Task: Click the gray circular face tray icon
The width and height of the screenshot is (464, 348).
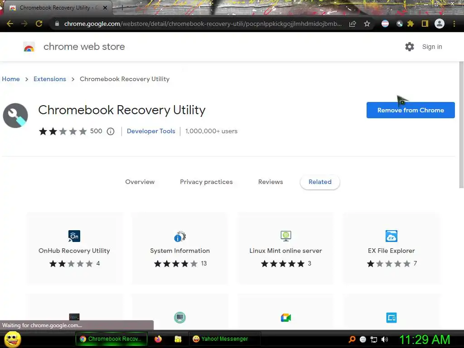Action: coord(363,339)
